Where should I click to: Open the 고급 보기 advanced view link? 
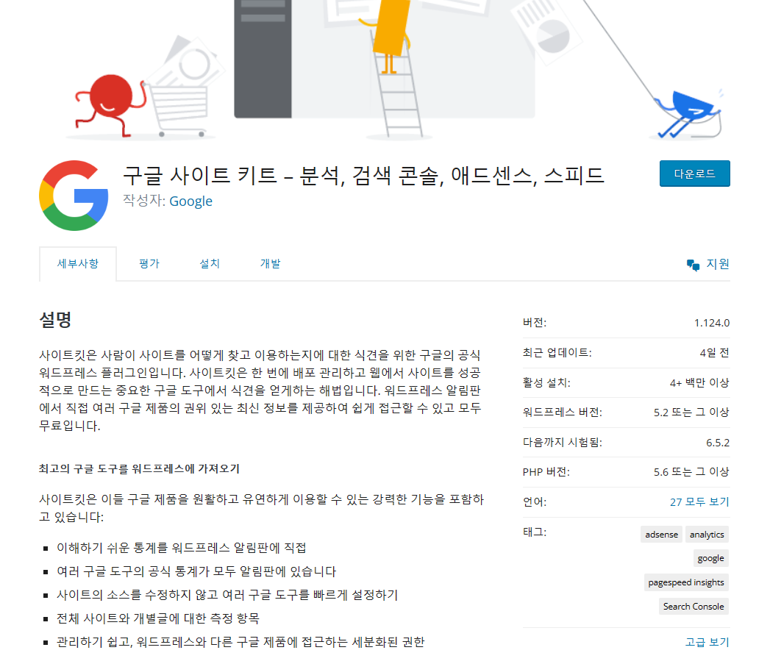707,643
